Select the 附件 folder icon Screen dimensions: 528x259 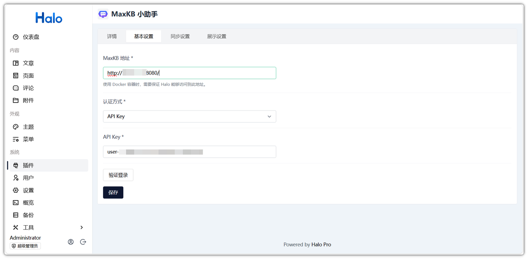coord(16,100)
